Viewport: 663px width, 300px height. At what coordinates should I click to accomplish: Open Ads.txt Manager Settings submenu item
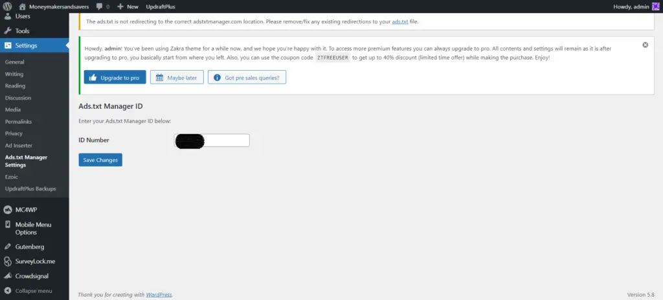pyautogui.click(x=26, y=161)
